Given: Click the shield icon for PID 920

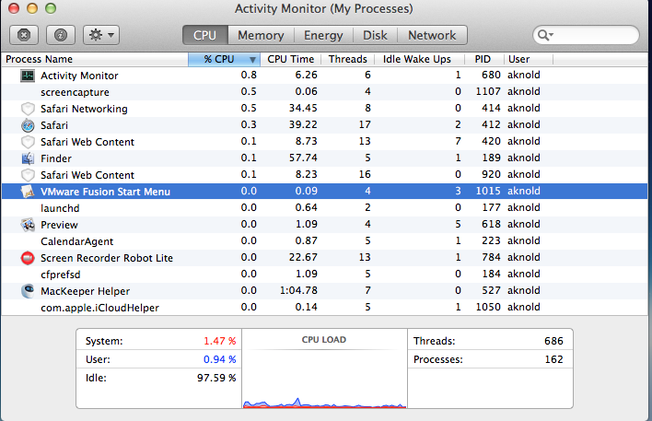Looking at the screenshot, I should click(x=28, y=175).
